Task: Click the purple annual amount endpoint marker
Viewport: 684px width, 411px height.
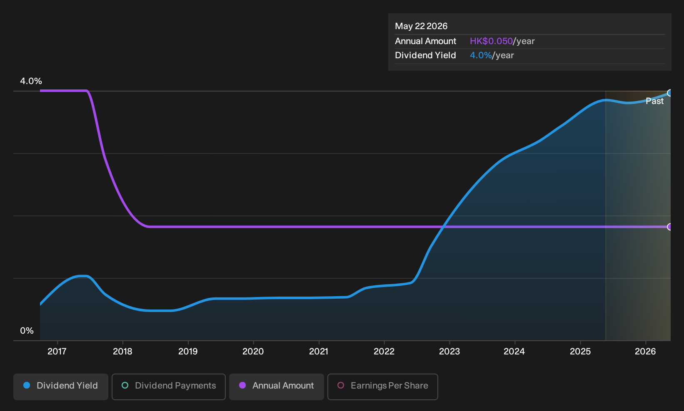Action: [x=670, y=227]
